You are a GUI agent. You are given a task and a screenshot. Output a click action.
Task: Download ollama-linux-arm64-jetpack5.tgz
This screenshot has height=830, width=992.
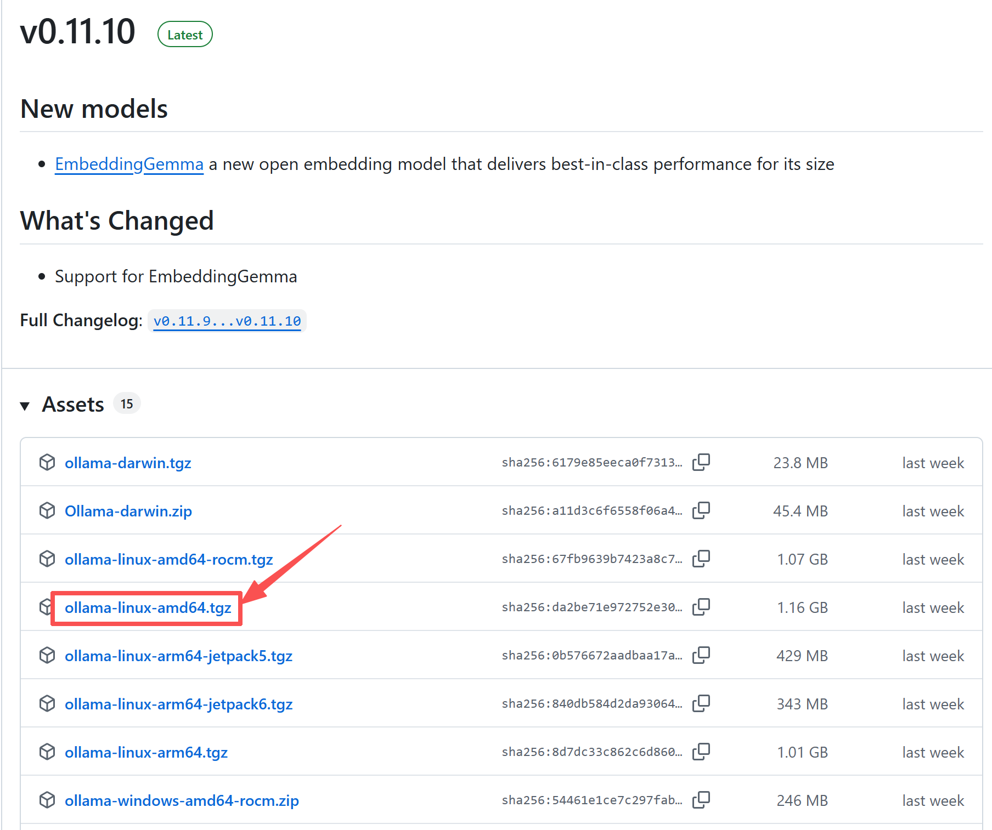click(x=179, y=656)
